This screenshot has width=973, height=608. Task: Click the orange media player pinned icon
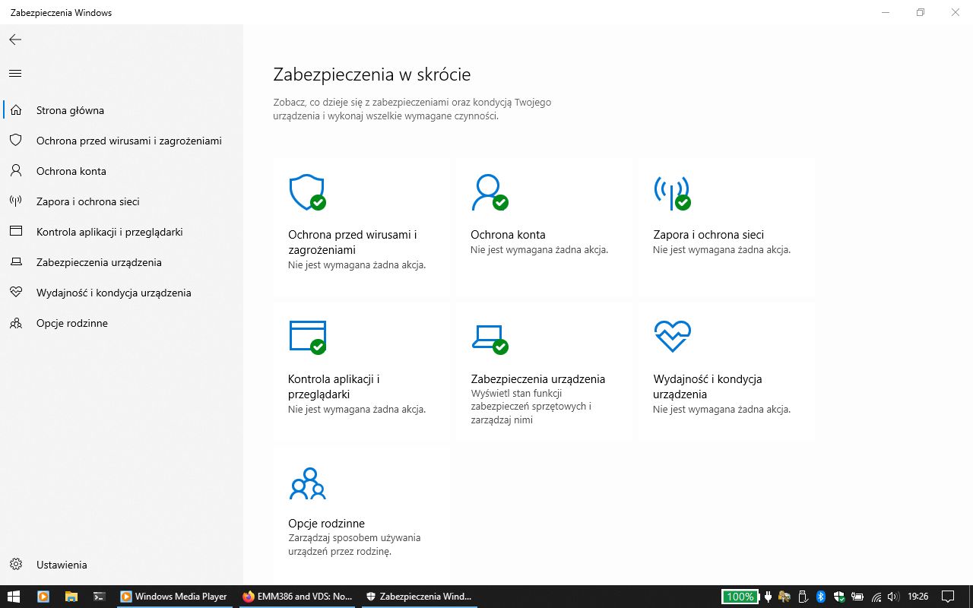[43, 597]
